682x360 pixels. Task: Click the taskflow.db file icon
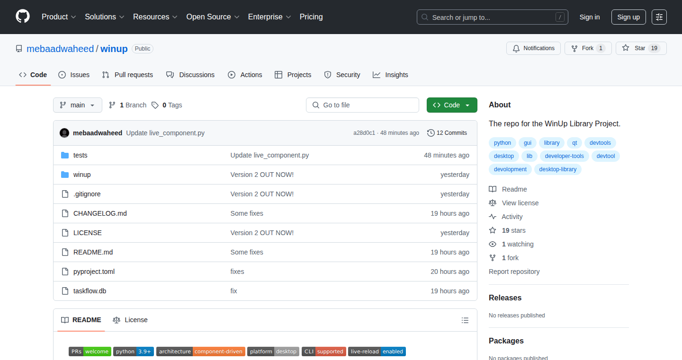65,291
